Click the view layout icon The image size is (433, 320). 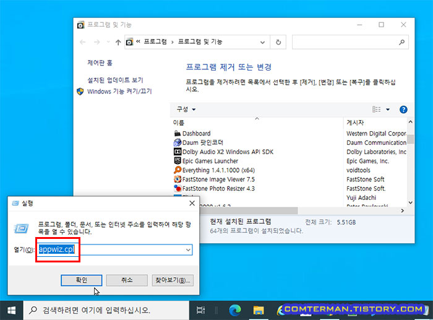pyautogui.click(x=376, y=110)
